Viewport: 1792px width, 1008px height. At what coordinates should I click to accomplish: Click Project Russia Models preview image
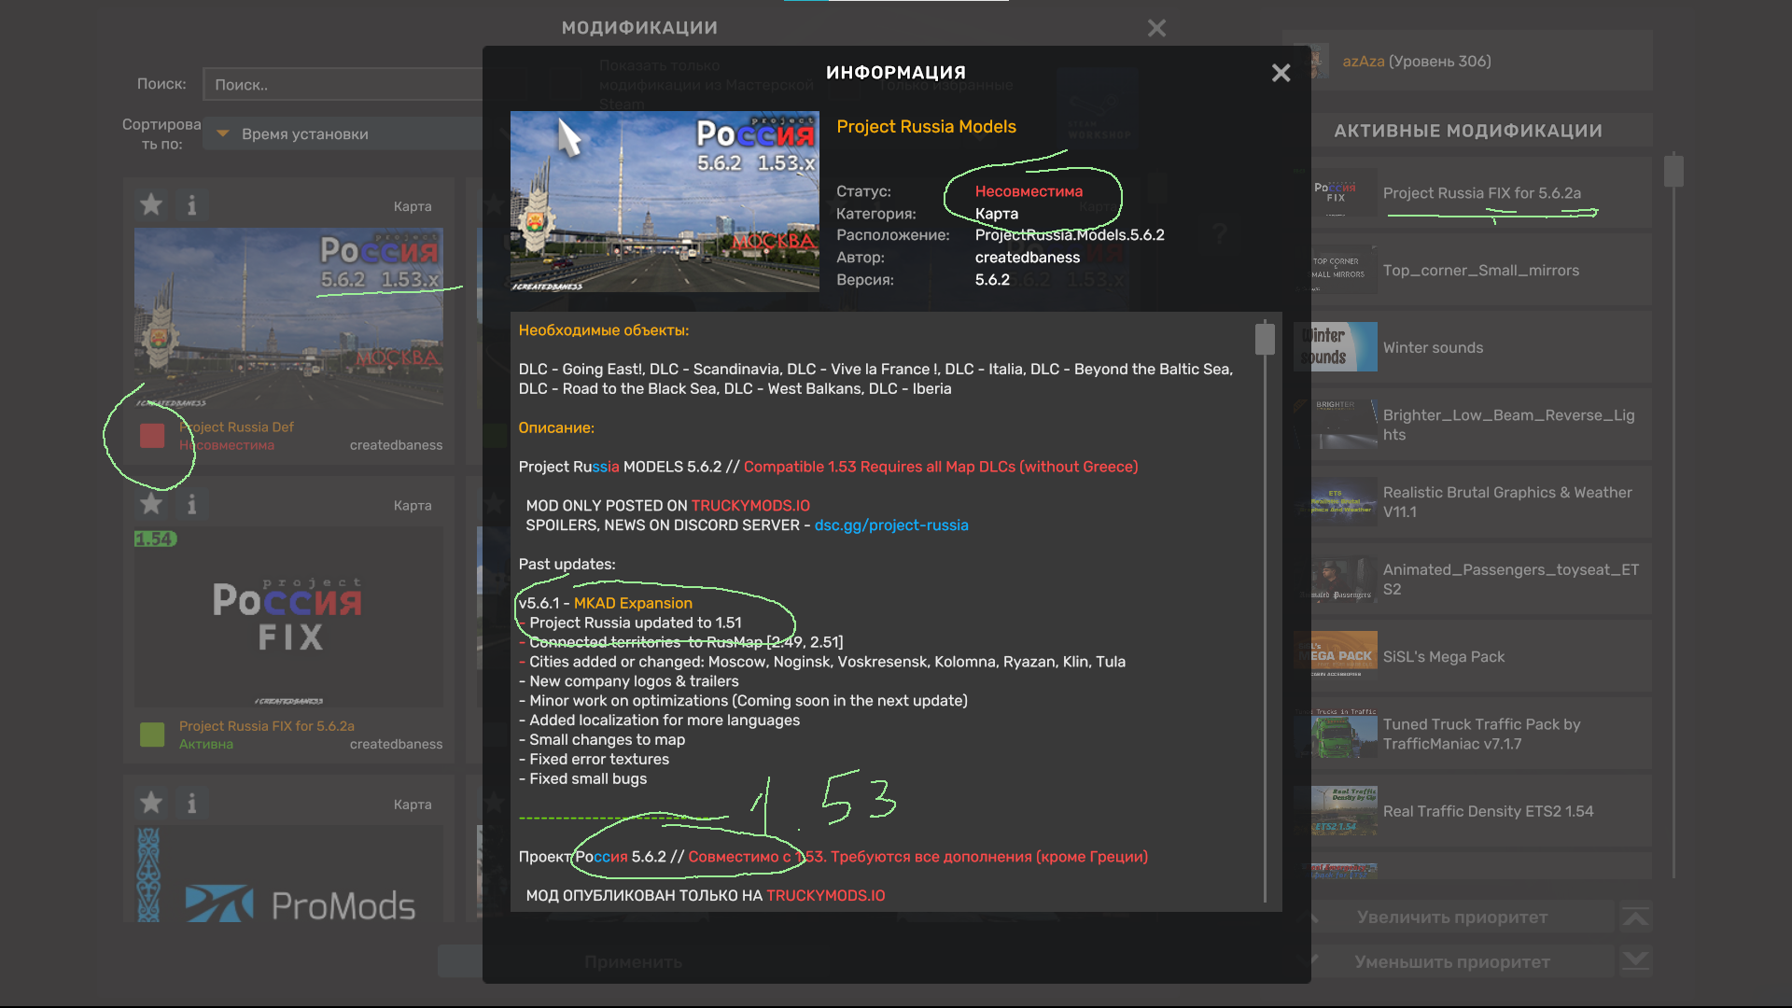[x=665, y=202]
